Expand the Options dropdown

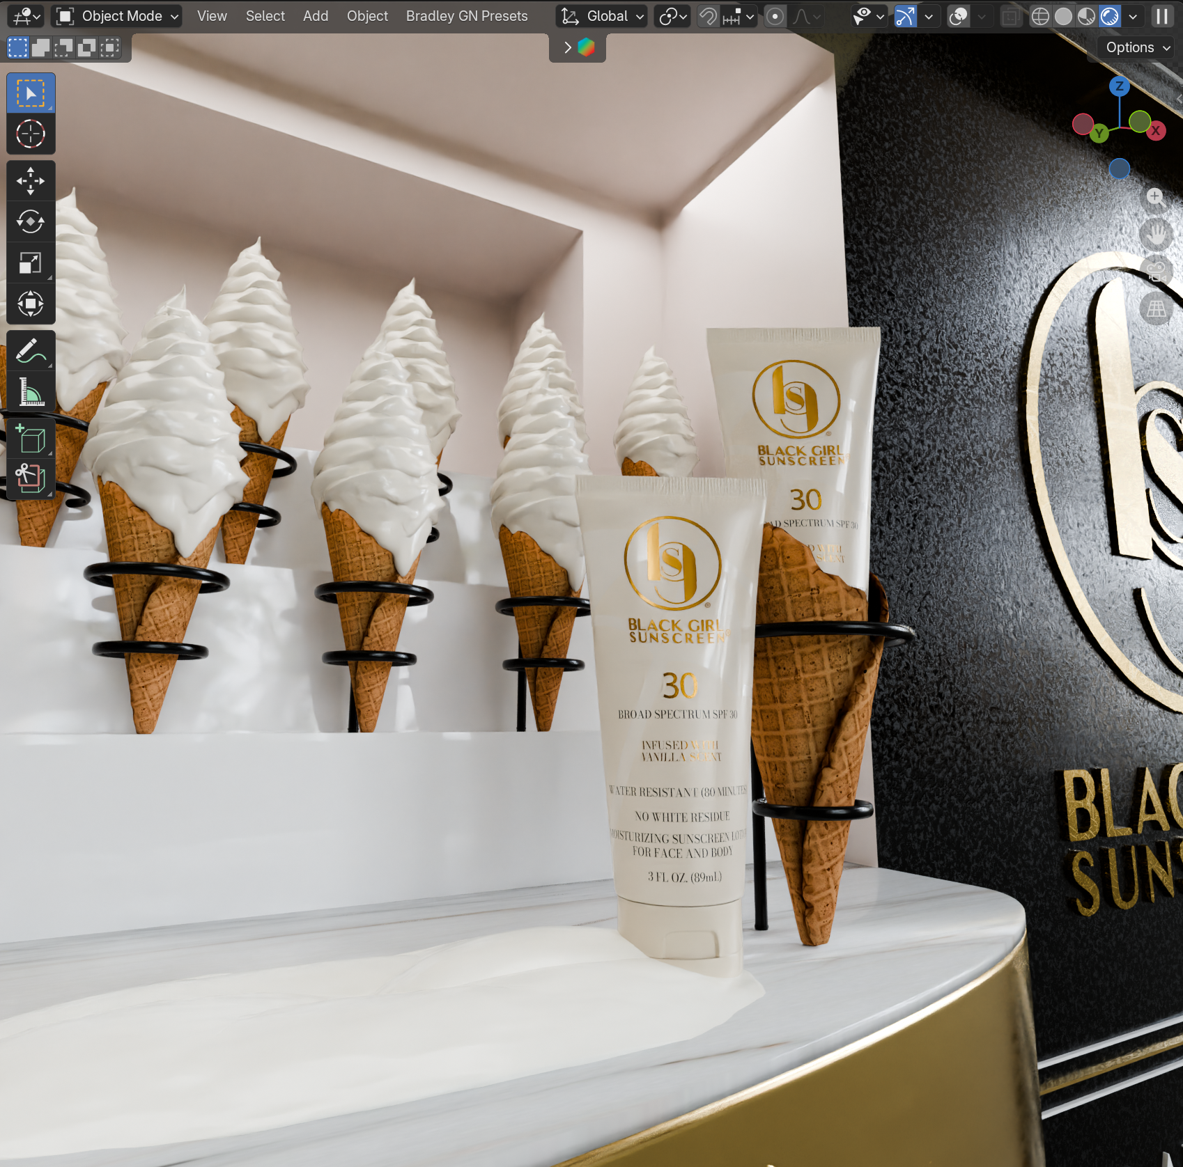[x=1138, y=47]
